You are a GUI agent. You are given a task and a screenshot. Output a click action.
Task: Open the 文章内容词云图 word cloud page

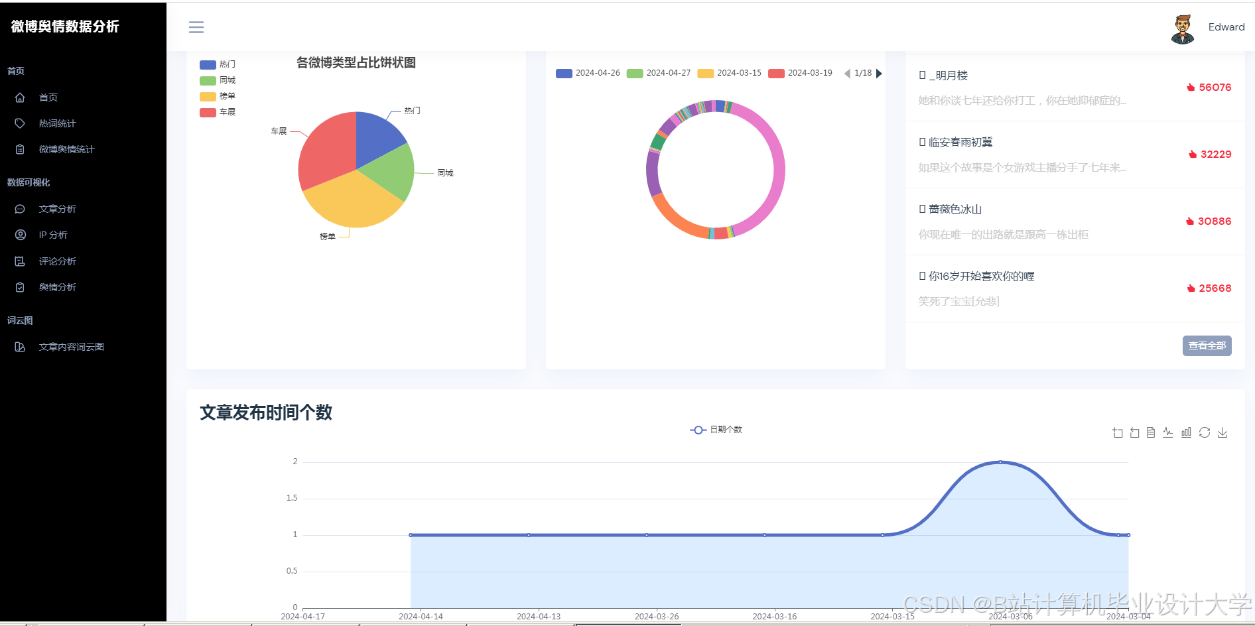pyautogui.click(x=70, y=346)
